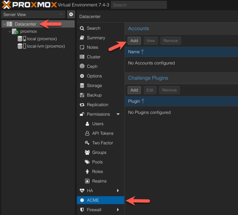Click the Pools tags icon
238x215 pixels.
(x=87, y=162)
